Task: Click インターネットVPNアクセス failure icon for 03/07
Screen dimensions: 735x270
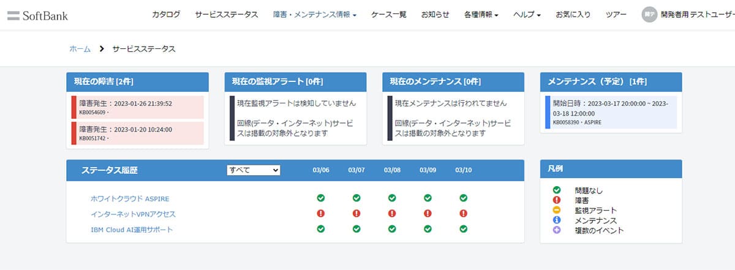Action: pyautogui.click(x=356, y=214)
